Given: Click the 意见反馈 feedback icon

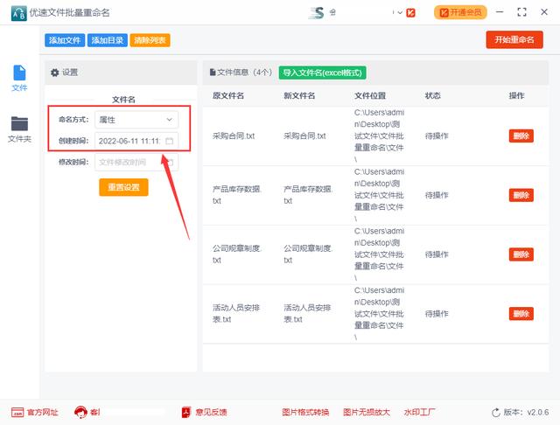Looking at the screenshot, I should [x=186, y=412].
